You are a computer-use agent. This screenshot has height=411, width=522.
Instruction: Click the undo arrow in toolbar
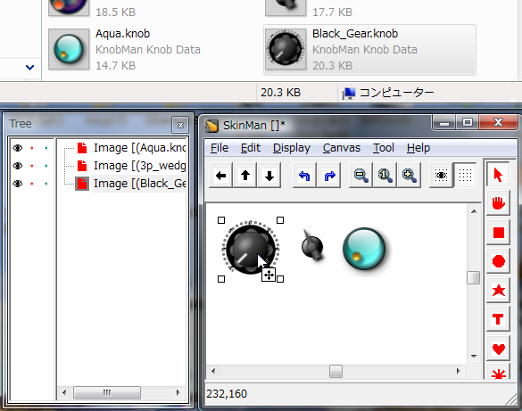click(x=304, y=176)
